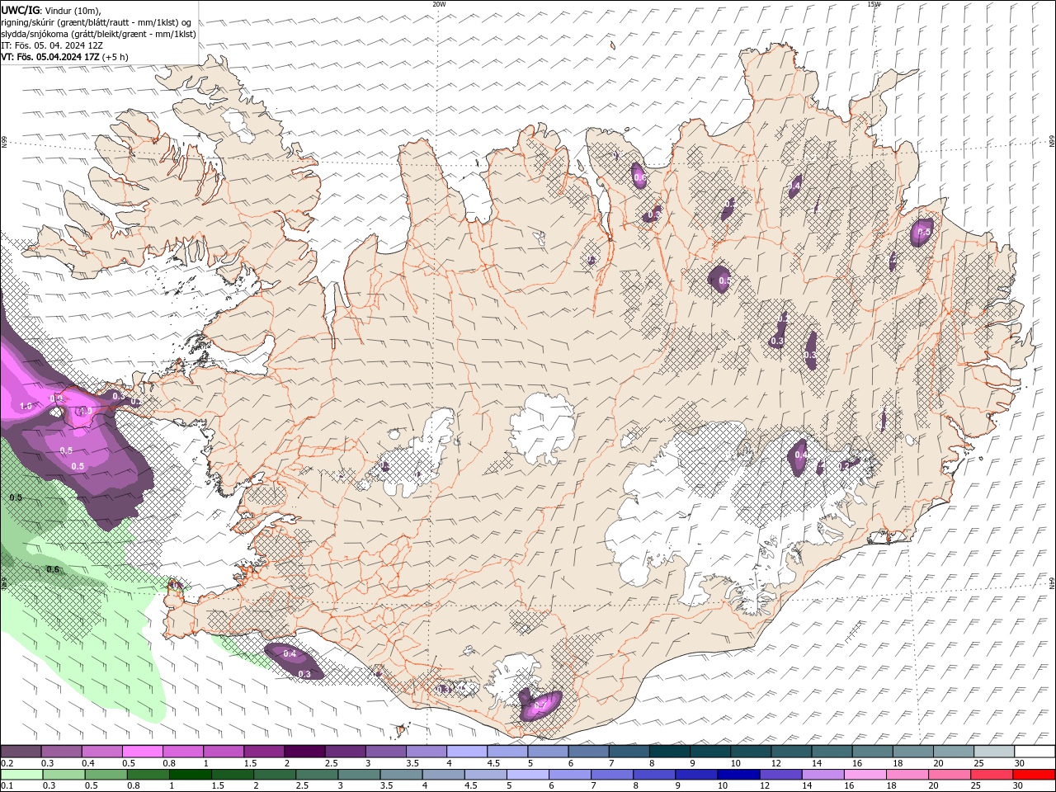This screenshot has height=792, width=1056.
Task: Click the top legend swatch starting at 0.3
Action: click(x=62, y=752)
